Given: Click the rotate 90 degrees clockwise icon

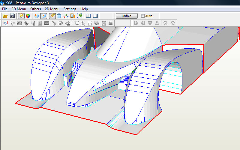Looking at the screenshot, I should click(x=172, y=23).
